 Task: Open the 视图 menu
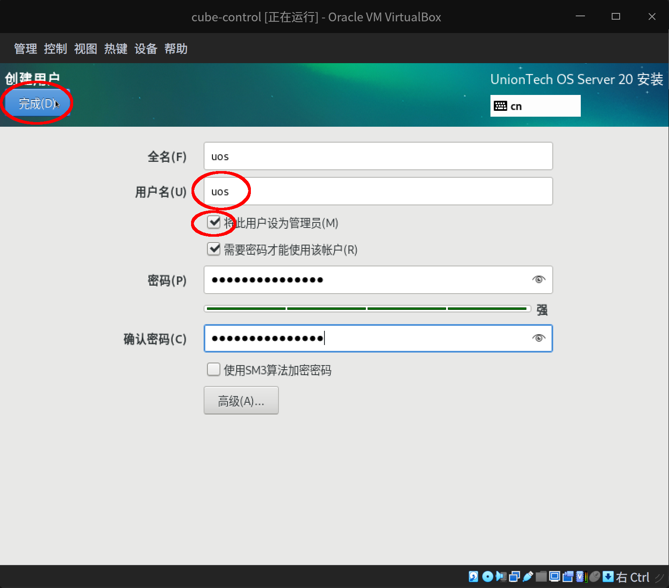[85, 49]
